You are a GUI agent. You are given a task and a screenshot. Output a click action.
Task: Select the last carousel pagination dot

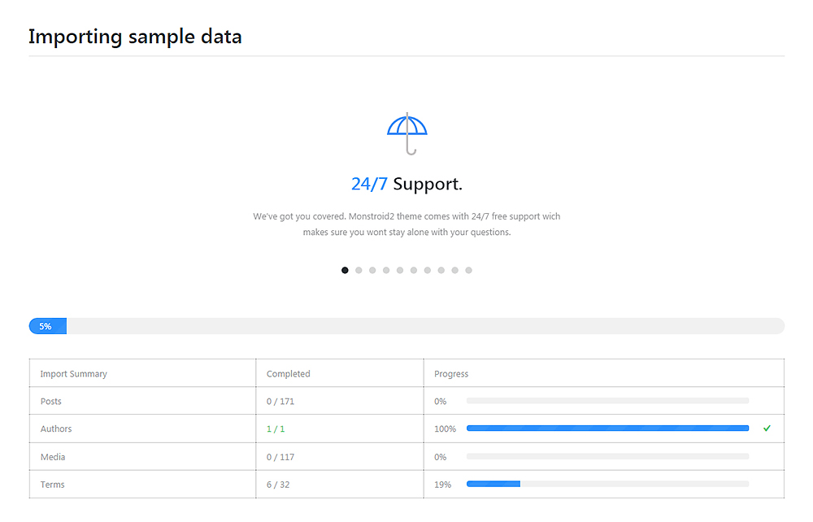click(469, 270)
